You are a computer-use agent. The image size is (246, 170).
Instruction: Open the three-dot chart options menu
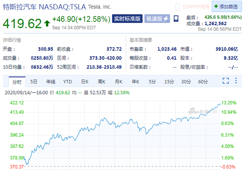click(236, 81)
